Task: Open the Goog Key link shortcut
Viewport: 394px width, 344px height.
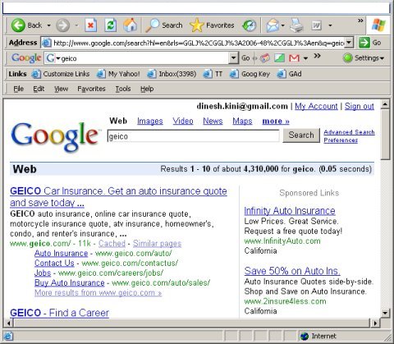Action: pyautogui.click(x=250, y=74)
